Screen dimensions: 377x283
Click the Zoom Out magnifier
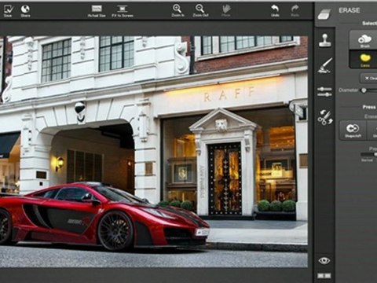pos(200,11)
